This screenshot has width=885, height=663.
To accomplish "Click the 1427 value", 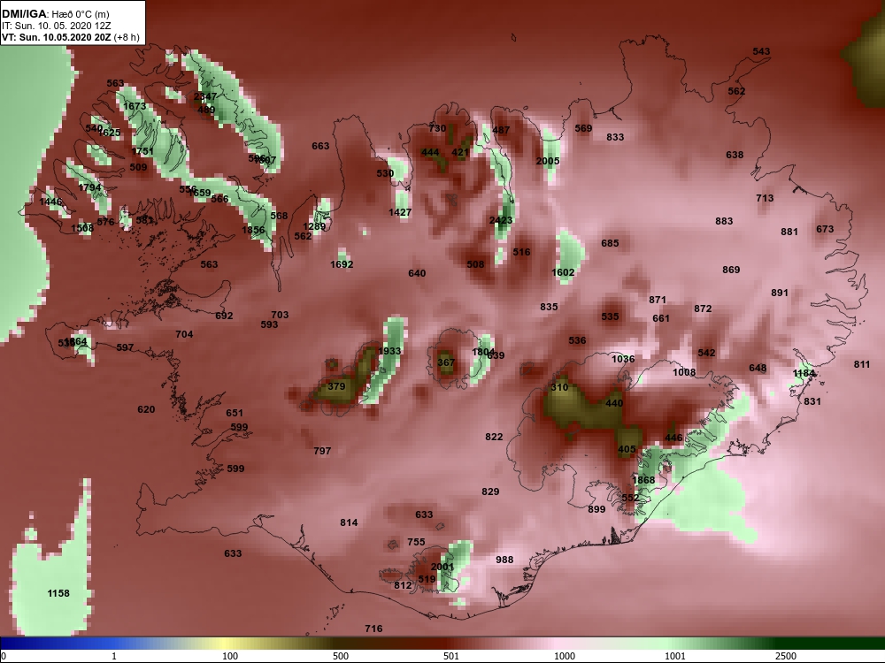I will tap(400, 212).
